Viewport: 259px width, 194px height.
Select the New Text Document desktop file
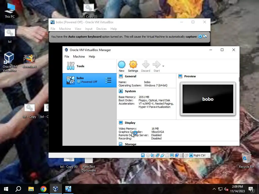pyautogui.click(x=89, y=165)
